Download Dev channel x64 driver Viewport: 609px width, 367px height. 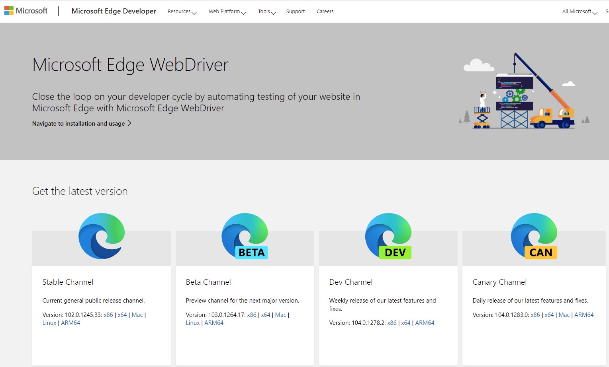[406, 323]
